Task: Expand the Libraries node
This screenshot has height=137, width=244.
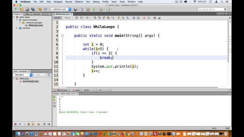Action: (x=17, y=28)
